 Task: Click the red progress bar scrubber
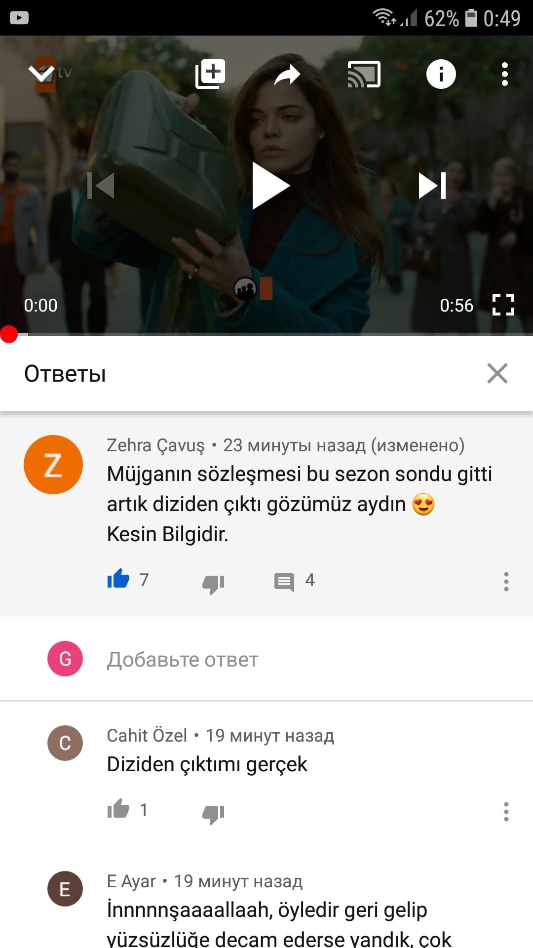[9, 334]
